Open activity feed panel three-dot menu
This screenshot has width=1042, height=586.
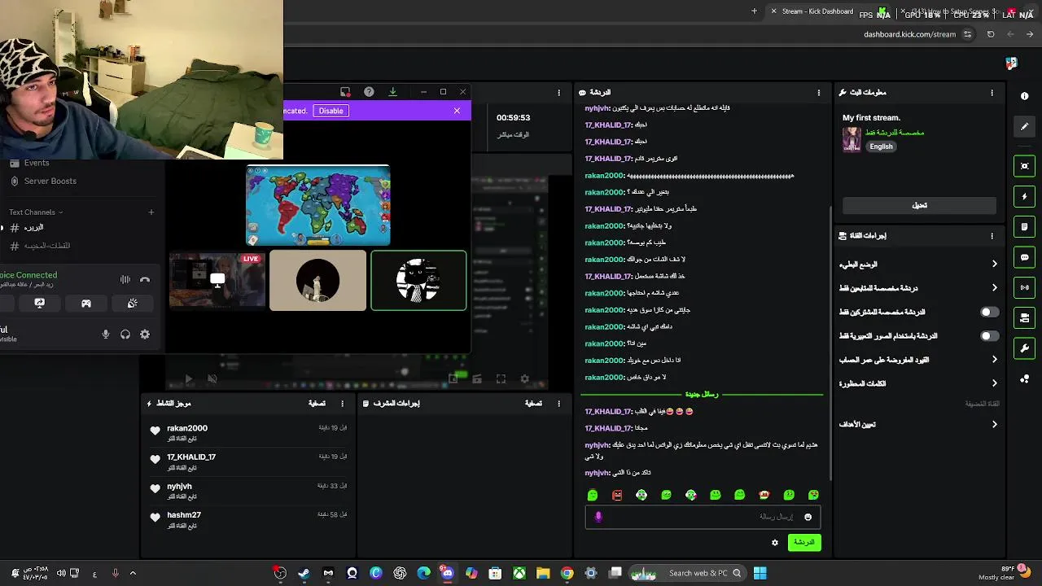pos(343,404)
